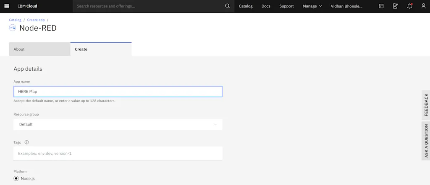Click the Create app breadcrumb link
The height and width of the screenshot is (185, 430).
point(36,20)
